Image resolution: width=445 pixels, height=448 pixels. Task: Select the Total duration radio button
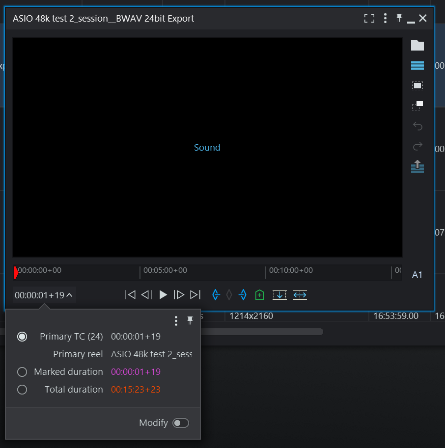tap(22, 390)
